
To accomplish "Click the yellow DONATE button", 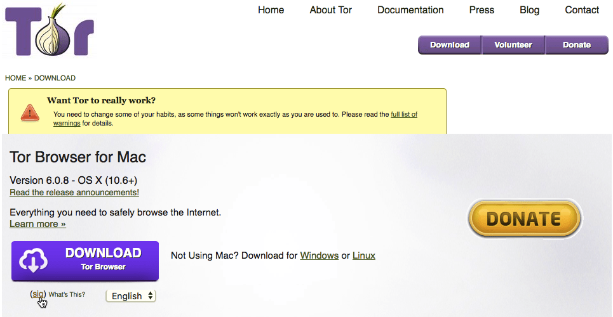I will 524,219.
